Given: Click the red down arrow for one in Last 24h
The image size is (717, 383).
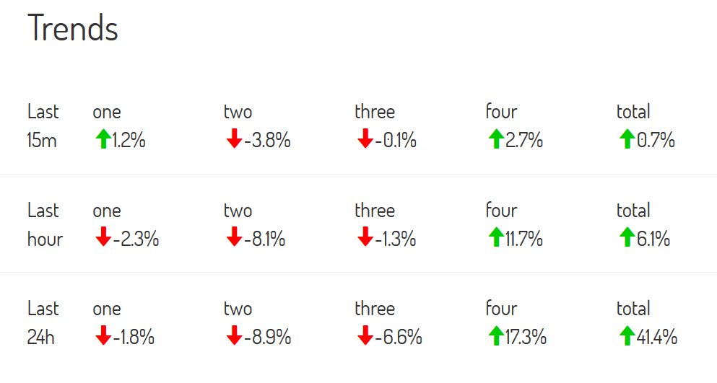Looking at the screenshot, I should click(x=103, y=335).
